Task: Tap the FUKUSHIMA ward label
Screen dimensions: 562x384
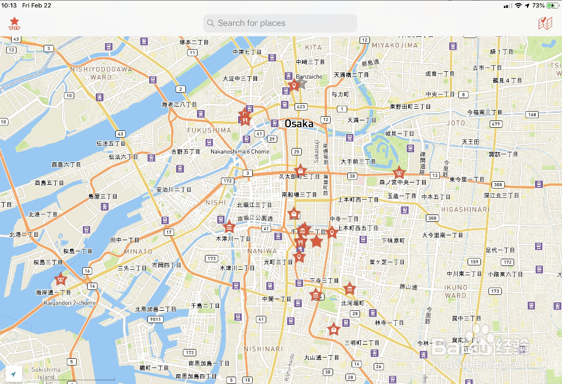Action: [x=209, y=130]
